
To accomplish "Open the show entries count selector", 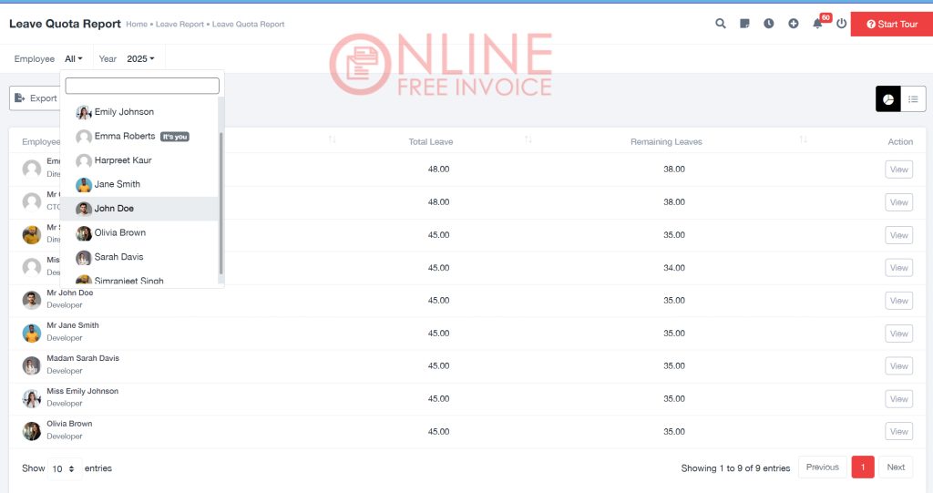I will [64, 468].
